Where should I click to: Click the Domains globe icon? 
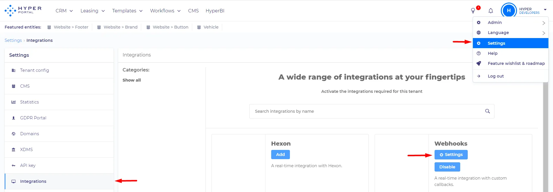point(14,134)
